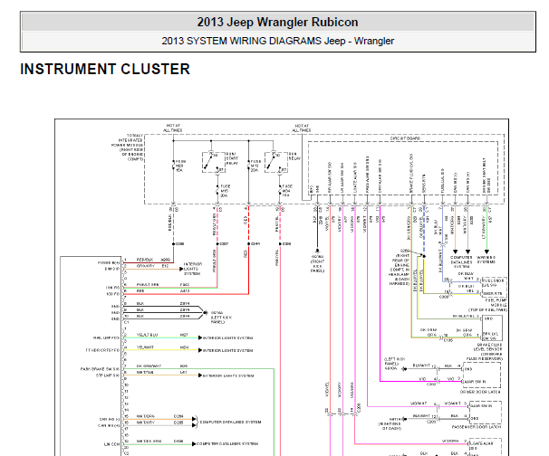Click the 'RUN START RELAY' label

pyautogui.click(x=232, y=158)
